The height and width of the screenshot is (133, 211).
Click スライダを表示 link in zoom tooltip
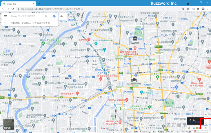click(195, 122)
